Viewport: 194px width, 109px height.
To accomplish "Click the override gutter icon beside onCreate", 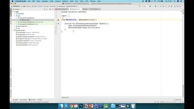I will point(58,24).
